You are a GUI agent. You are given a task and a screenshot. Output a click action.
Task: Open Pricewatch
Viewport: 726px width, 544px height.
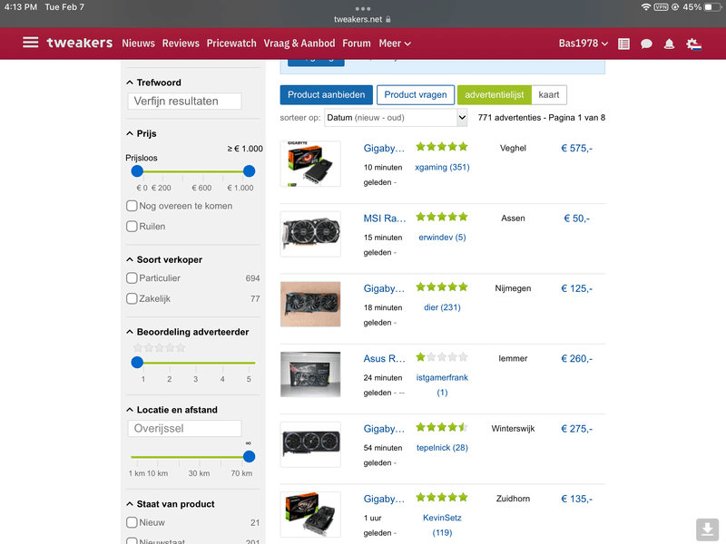[231, 44]
